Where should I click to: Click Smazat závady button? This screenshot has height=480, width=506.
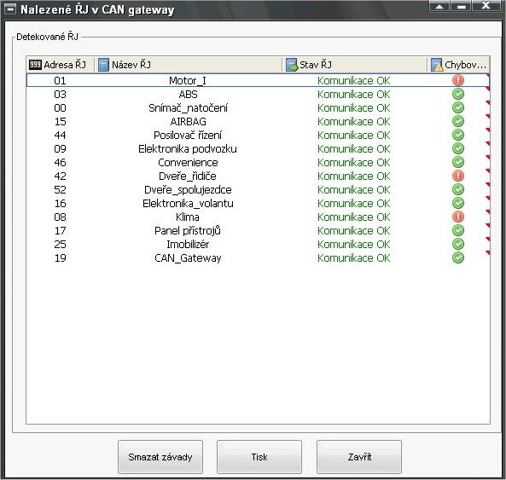160,457
